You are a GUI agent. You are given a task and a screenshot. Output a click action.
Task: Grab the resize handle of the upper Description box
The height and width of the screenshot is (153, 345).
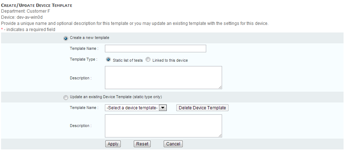pyautogui.click(x=220, y=87)
